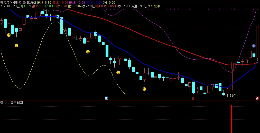Click the 涨 limit-up marker
The image size is (260, 133).
coord(257,98)
